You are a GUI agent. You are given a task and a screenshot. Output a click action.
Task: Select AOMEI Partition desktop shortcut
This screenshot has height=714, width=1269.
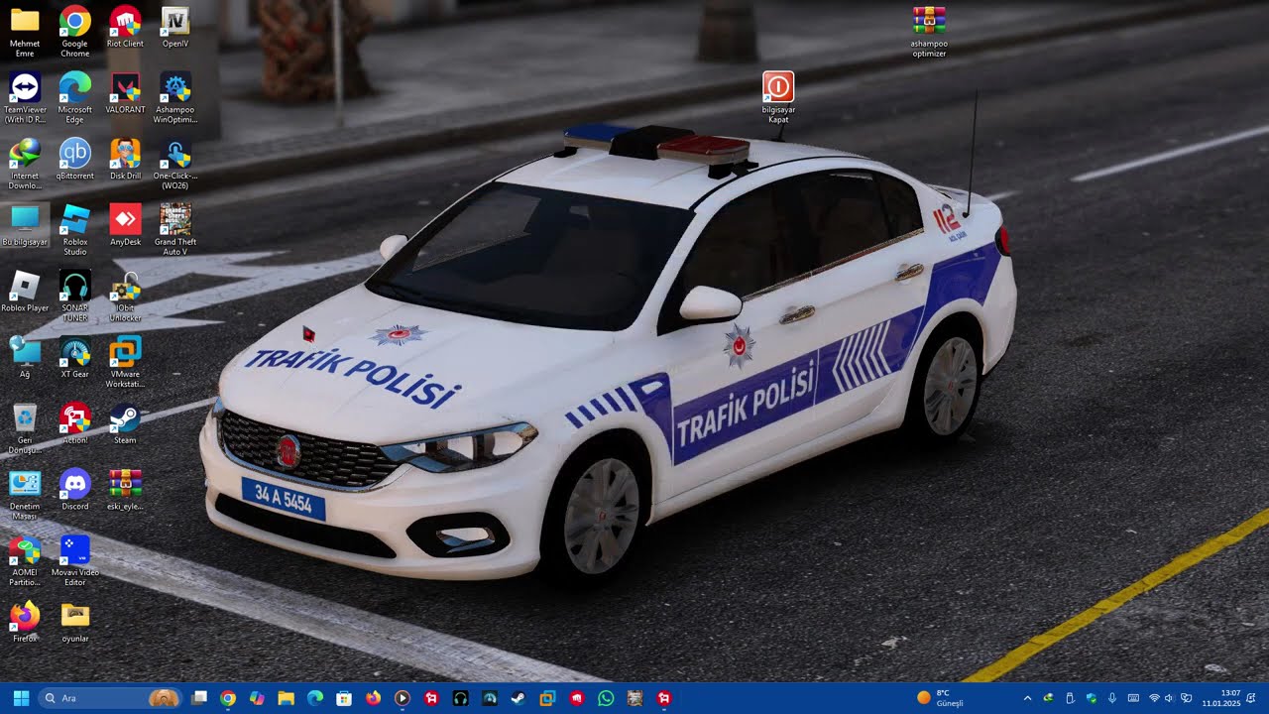click(25, 561)
